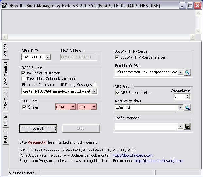Enable IP-Debug Messages checkbox

95,85
